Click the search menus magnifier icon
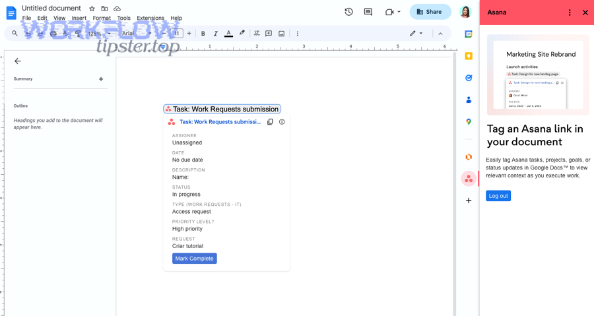Viewport: 594px width, 316px height. tap(15, 33)
